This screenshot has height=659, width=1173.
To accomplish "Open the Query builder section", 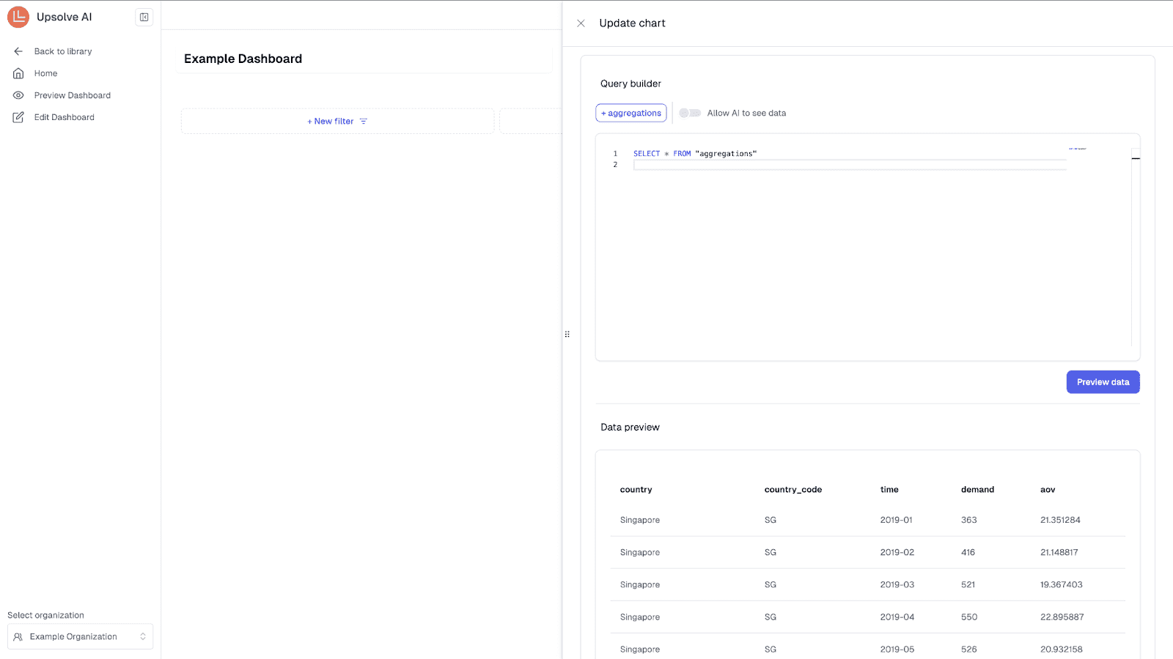I will pyautogui.click(x=630, y=83).
